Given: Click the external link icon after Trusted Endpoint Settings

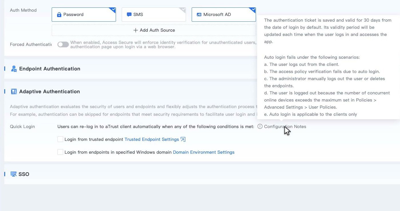Looking at the screenshot, I should click(183, 139).
